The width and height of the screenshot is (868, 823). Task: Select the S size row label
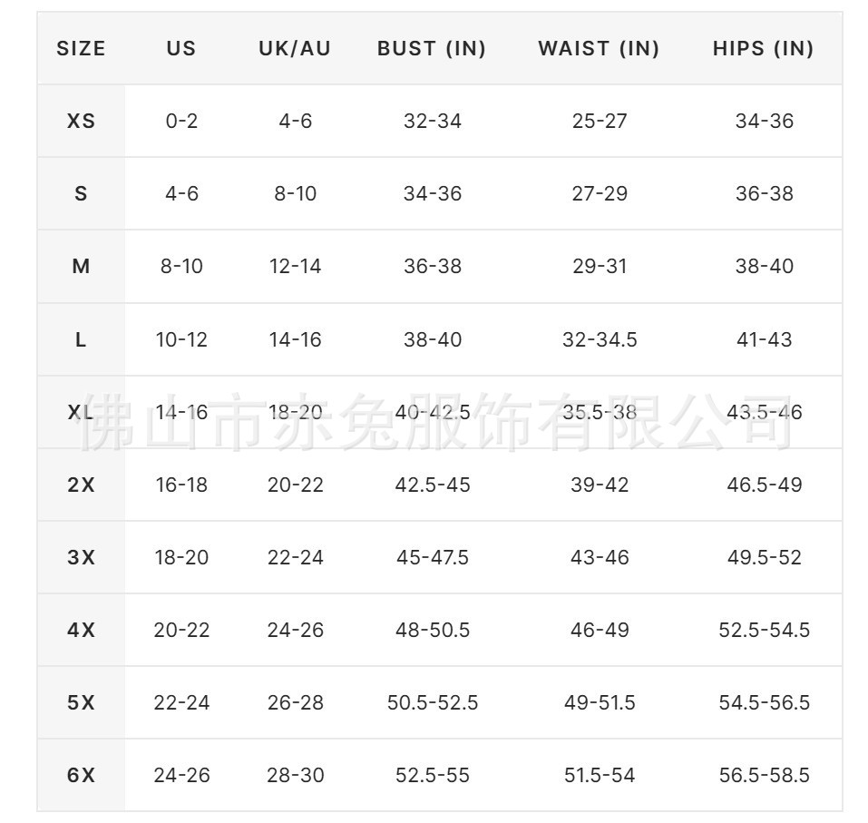point(81,193)
